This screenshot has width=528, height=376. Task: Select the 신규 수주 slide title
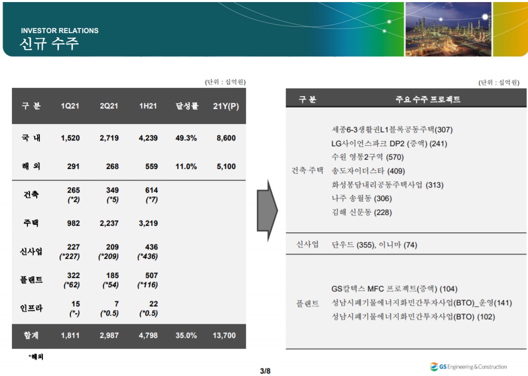pyautogui.click(x=49, y=44)
